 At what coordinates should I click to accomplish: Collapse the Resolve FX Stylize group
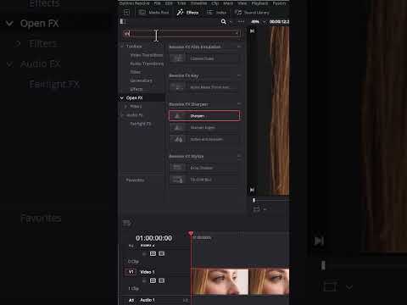pyautogui.click(x=239, y=156)
